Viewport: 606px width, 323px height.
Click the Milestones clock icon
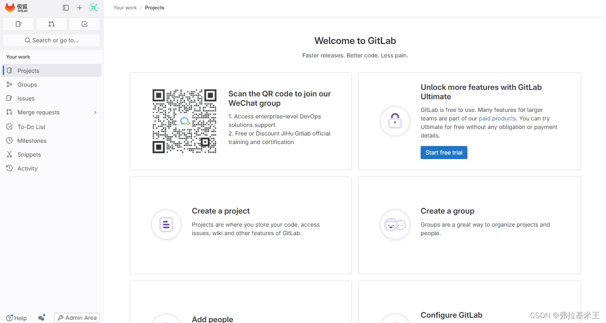(x=9, y=140)
